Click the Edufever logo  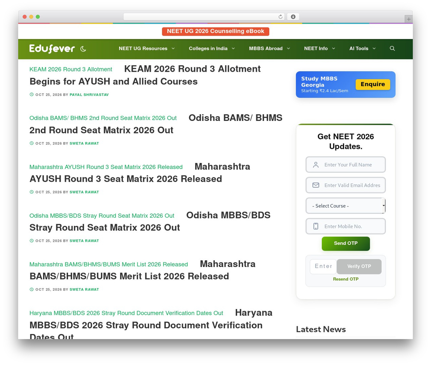coord(52,49)
